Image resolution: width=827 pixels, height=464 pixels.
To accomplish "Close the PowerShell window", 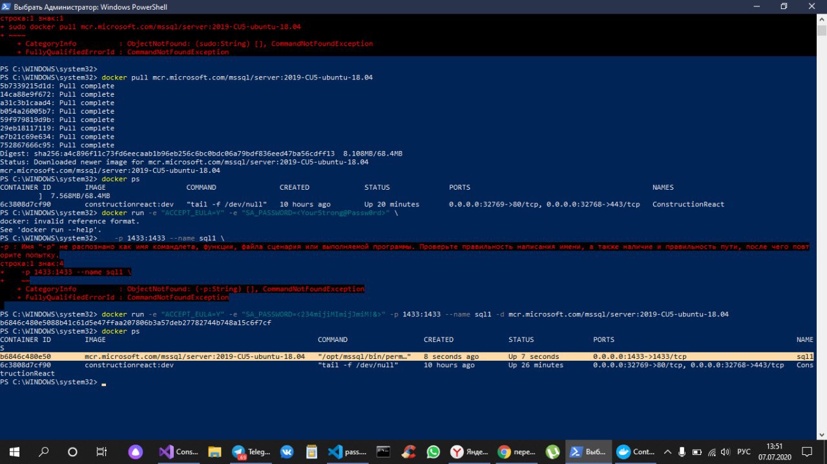I will coord(813,6).
